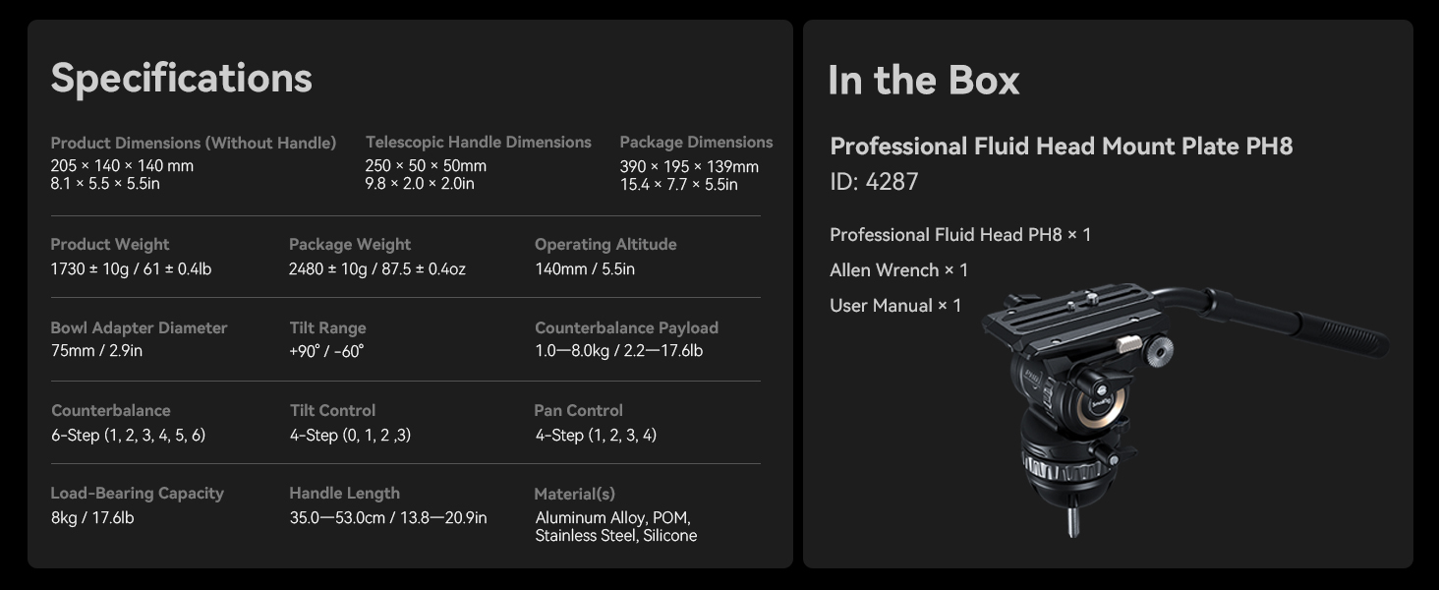This screenshot has width=1439, height=590.
Task: Click the Operating Altitude label
Action: click(605, 245)
